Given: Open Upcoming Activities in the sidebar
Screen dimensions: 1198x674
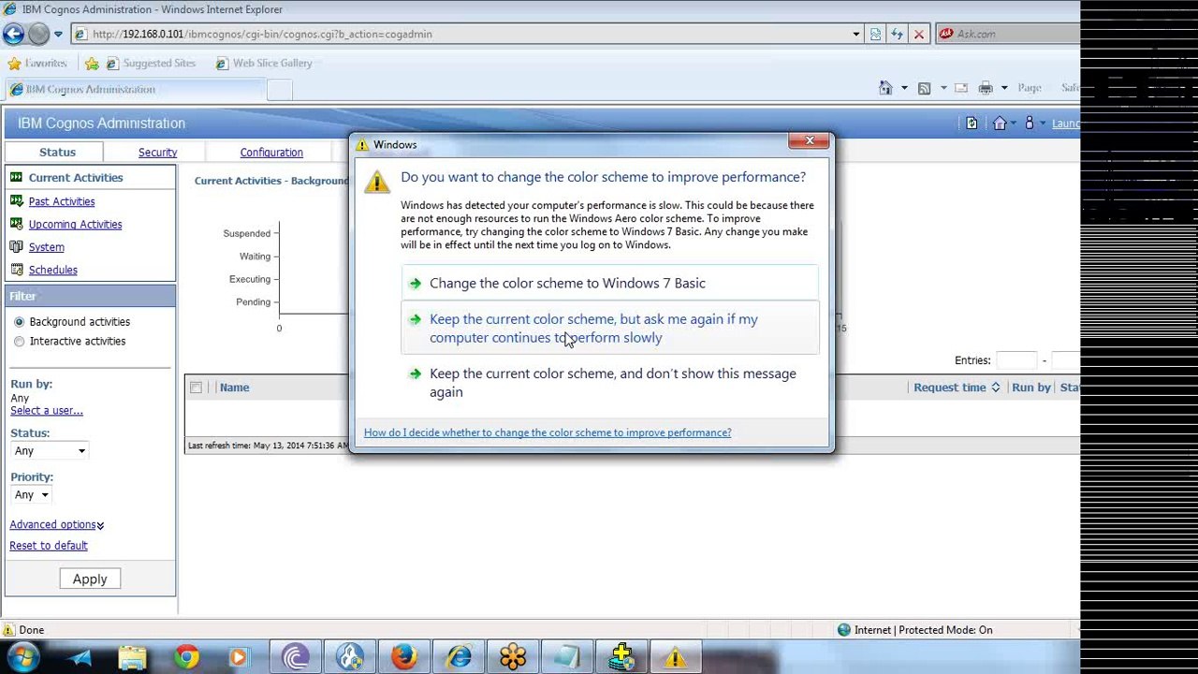Looking at the screenshot, I should click(x=75, y=225).
